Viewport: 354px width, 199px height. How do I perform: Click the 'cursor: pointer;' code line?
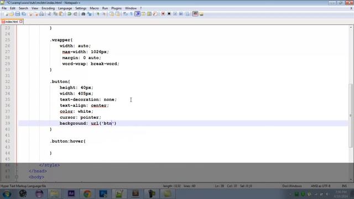80,117
